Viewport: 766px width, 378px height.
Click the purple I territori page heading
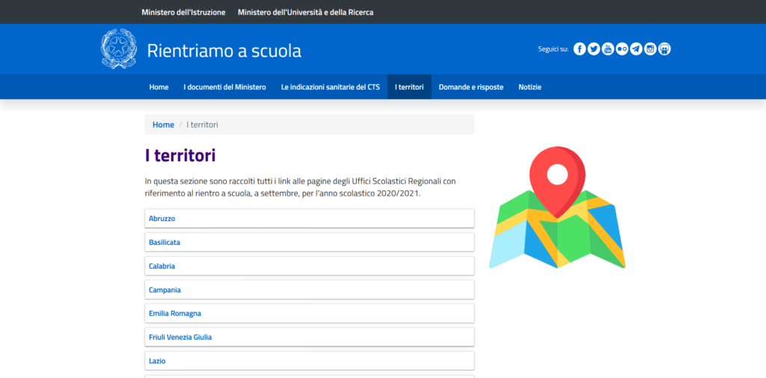pos(180,155)
